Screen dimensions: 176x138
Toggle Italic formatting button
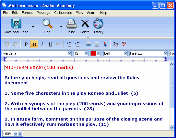coord(42,44)
